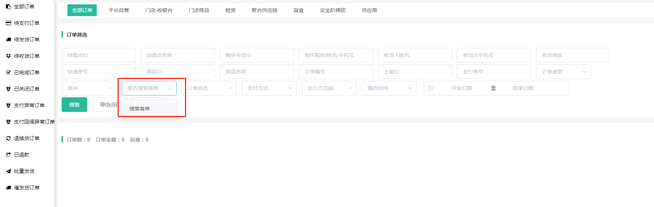Focus the 订单编号 input field
The image size is (654, 207).
coord(336,72)
